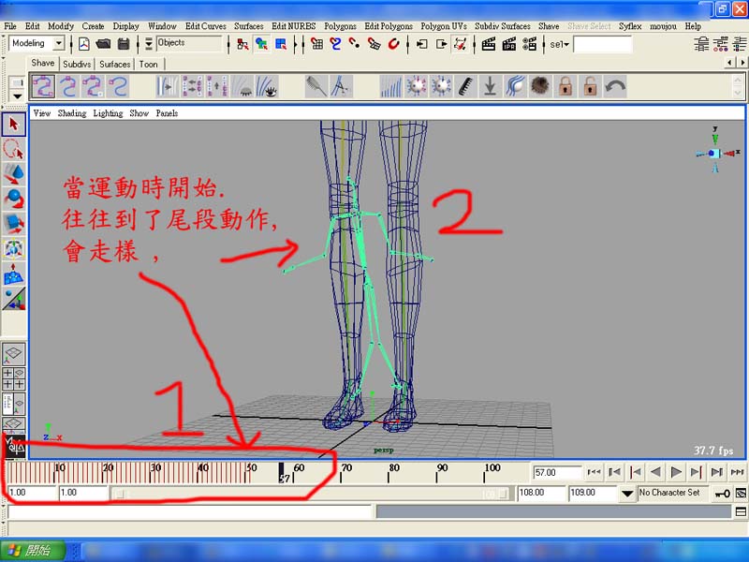Click the playback range slider bar

[x=311, y=494]
